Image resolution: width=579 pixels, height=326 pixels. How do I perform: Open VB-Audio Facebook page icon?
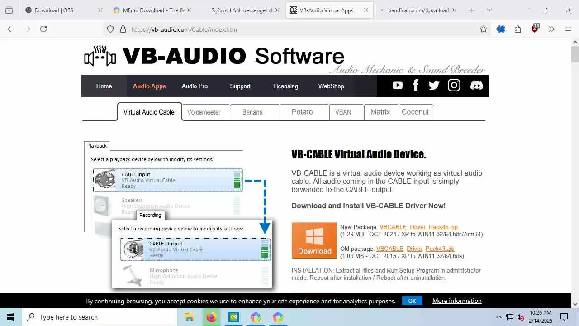click(416, 85)
